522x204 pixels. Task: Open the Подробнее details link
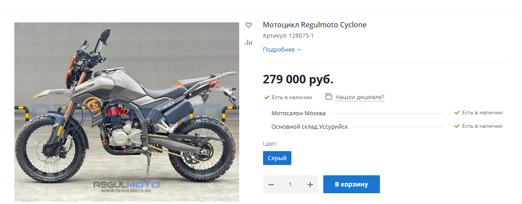279,49
